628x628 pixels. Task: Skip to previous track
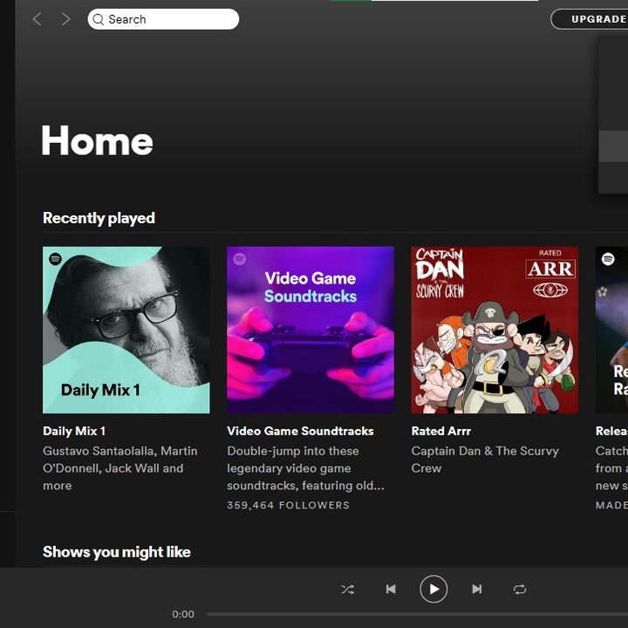coord(391,589)
